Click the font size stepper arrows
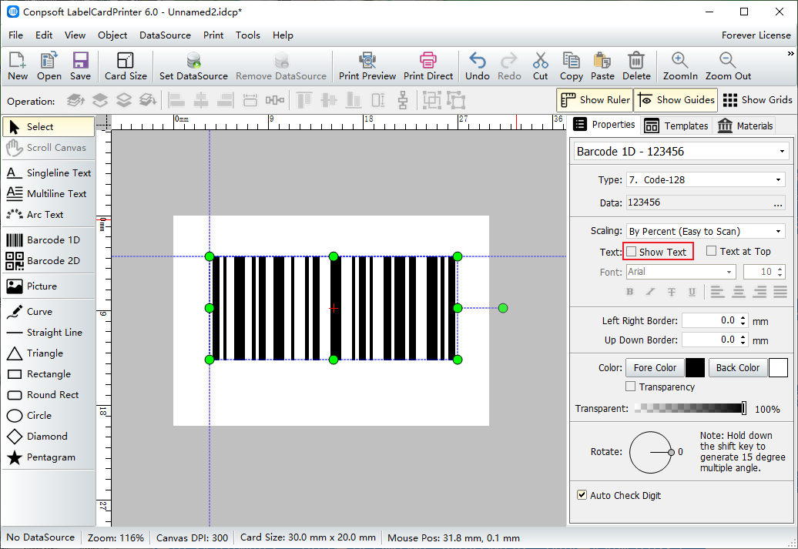Screen dimensions: 798x549 point(780,272)
